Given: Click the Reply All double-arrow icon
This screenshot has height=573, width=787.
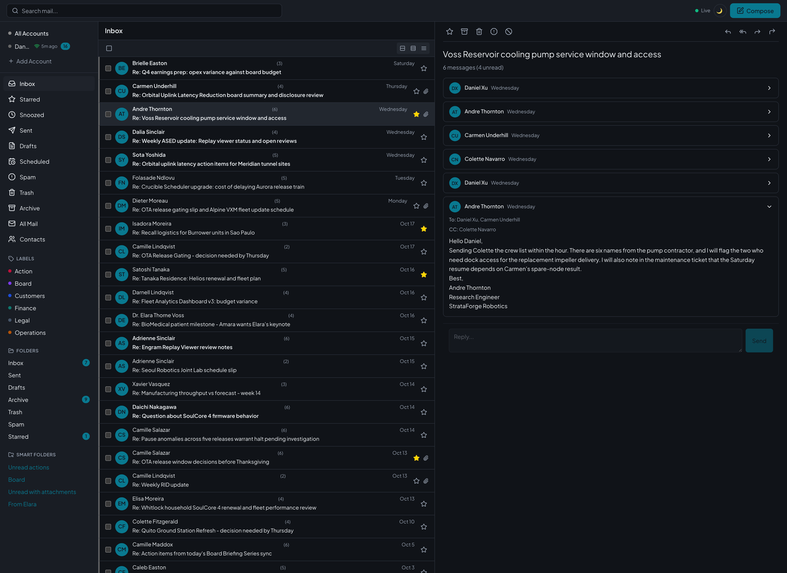Looking at the screenshot, I should 743,31.
